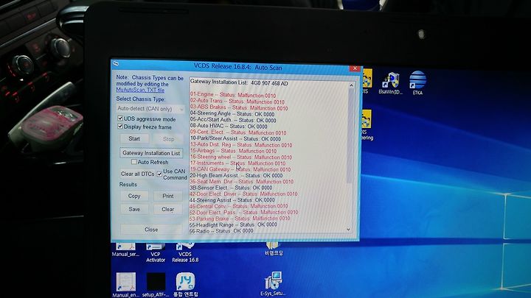
Task: Click the Close button in VCDS
Action: click(151, 230)
